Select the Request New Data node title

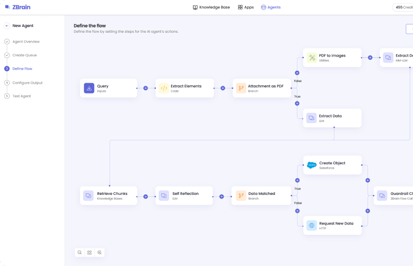[x=337, y=223]
